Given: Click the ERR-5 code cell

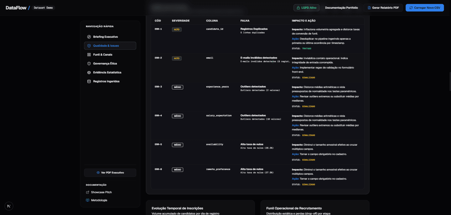Looking at the screenshot, I should pyautogui.click(x=158, y=144).
